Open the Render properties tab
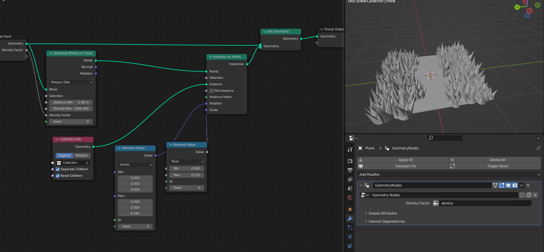This screenshot has height=252, width=544. click(350, 161)
